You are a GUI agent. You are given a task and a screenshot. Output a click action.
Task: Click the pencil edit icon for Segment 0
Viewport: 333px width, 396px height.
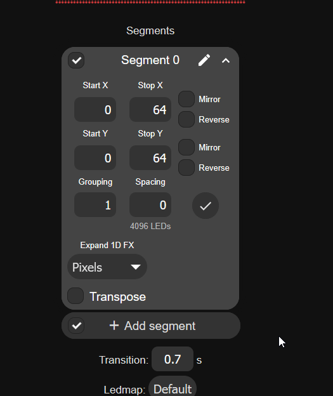[204, 60]
